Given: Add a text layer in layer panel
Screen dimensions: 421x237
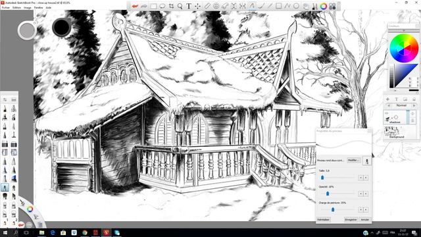Looking at the screenshot, I should 396,99.
